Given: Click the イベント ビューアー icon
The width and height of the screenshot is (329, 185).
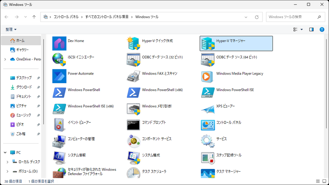Looking at the screenshot, I should (x=59, y=125).
